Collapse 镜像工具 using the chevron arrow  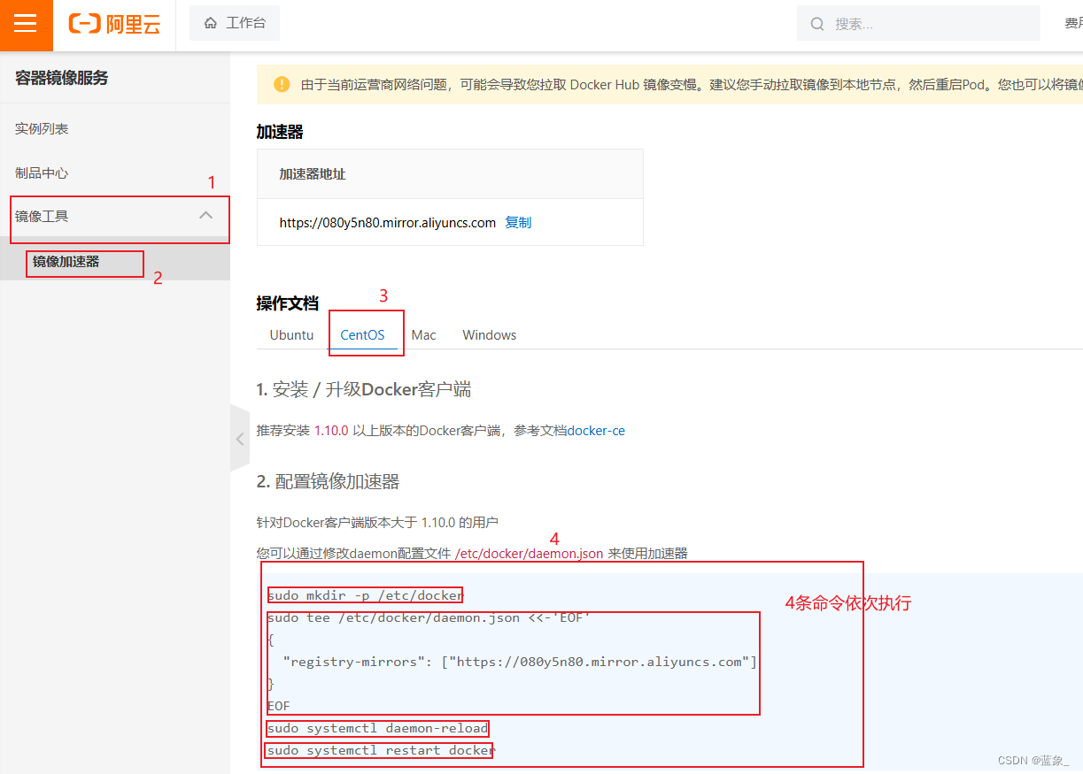pos(206,215)
